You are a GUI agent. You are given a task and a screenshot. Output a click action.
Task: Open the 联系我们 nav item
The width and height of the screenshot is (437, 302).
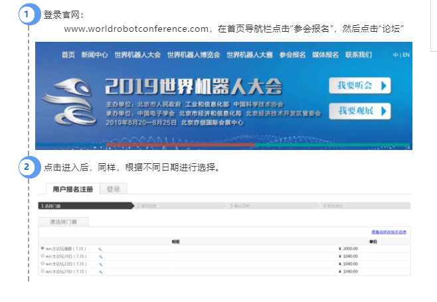pos(359,54)
